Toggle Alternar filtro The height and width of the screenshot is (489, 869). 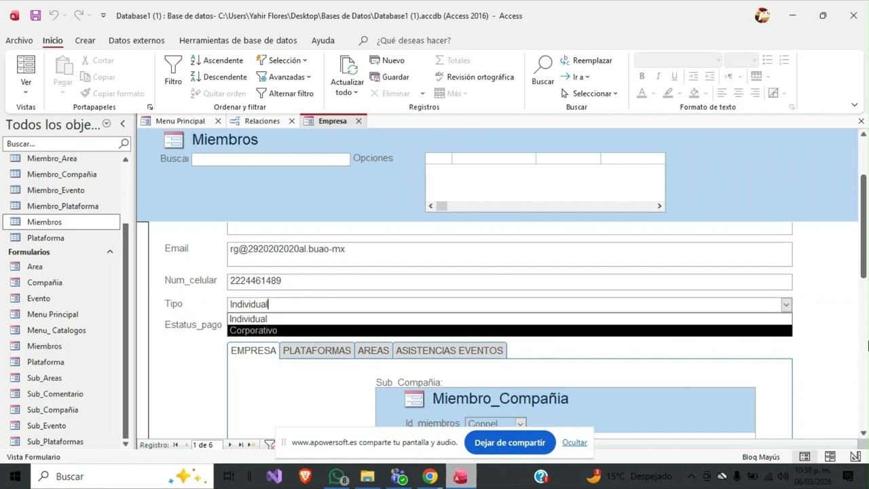point(284,93)
